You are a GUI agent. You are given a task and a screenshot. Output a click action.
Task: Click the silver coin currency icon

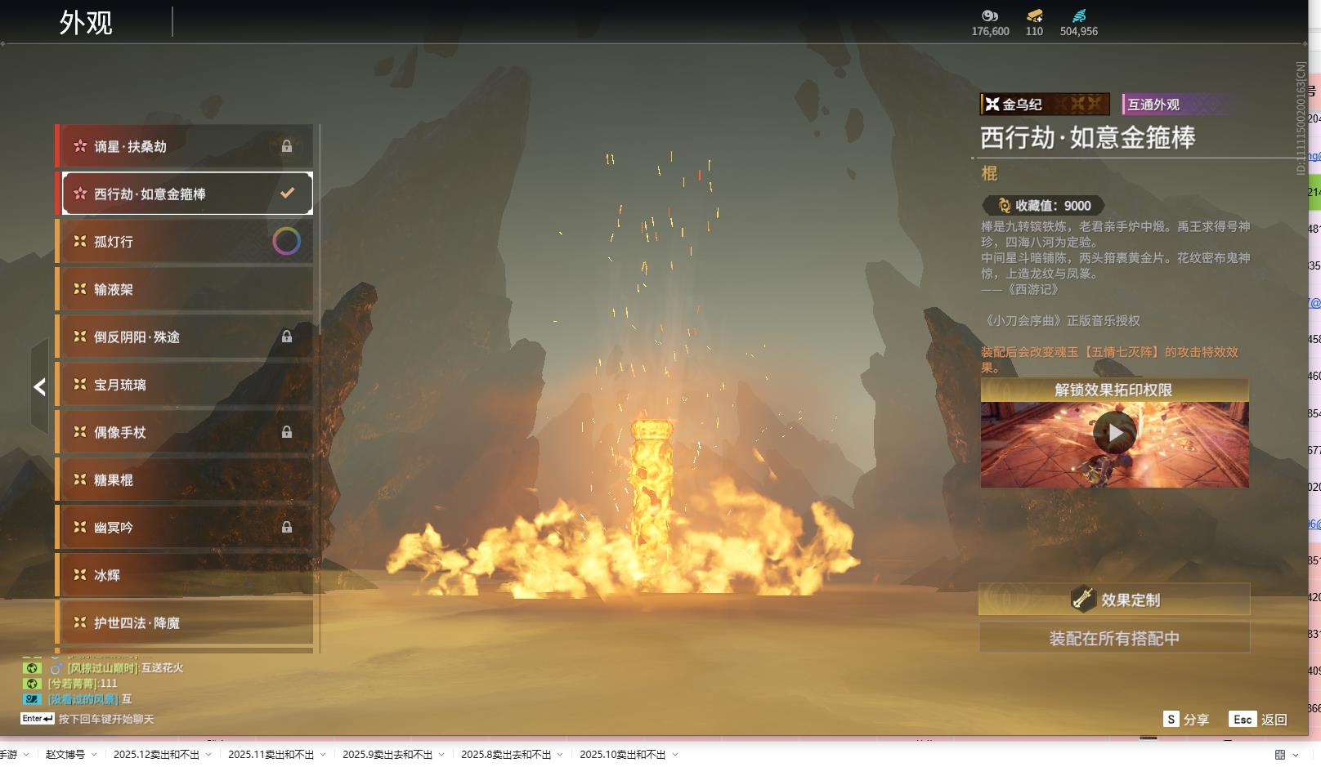tap(990, 16)
